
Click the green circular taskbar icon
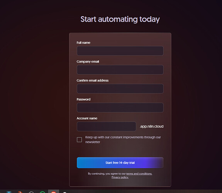(42, 192)
